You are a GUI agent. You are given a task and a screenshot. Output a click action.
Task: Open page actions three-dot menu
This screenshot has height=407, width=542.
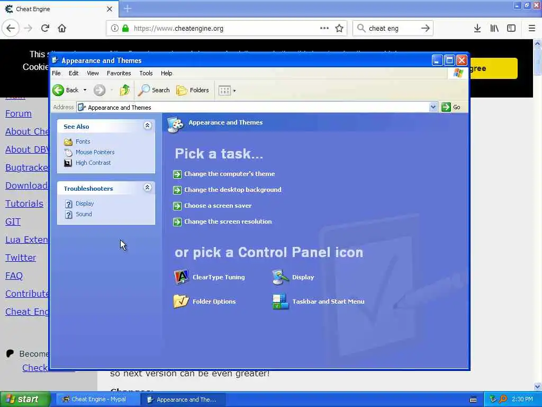pyautogui.click(x=324, y=29)
